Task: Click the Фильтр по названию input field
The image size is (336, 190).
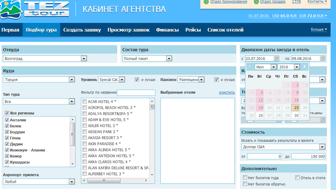Action: click(x=136, y=93)
